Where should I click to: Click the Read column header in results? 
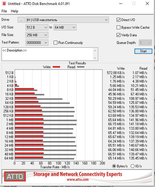143,68
